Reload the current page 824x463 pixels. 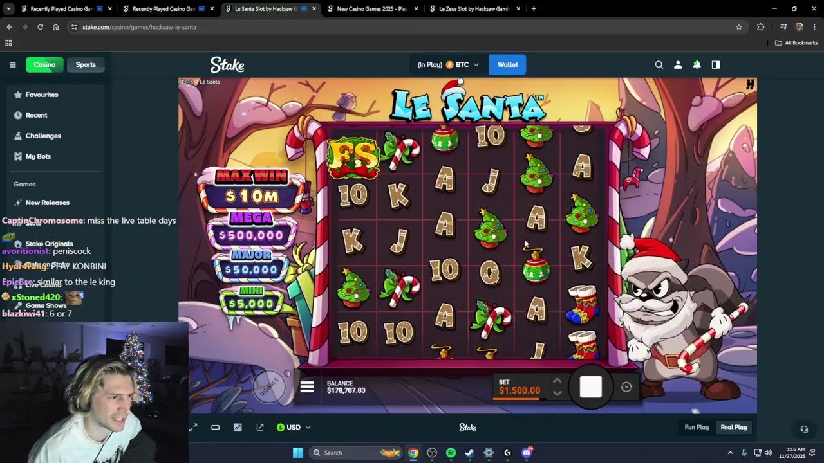pos(40,27)
